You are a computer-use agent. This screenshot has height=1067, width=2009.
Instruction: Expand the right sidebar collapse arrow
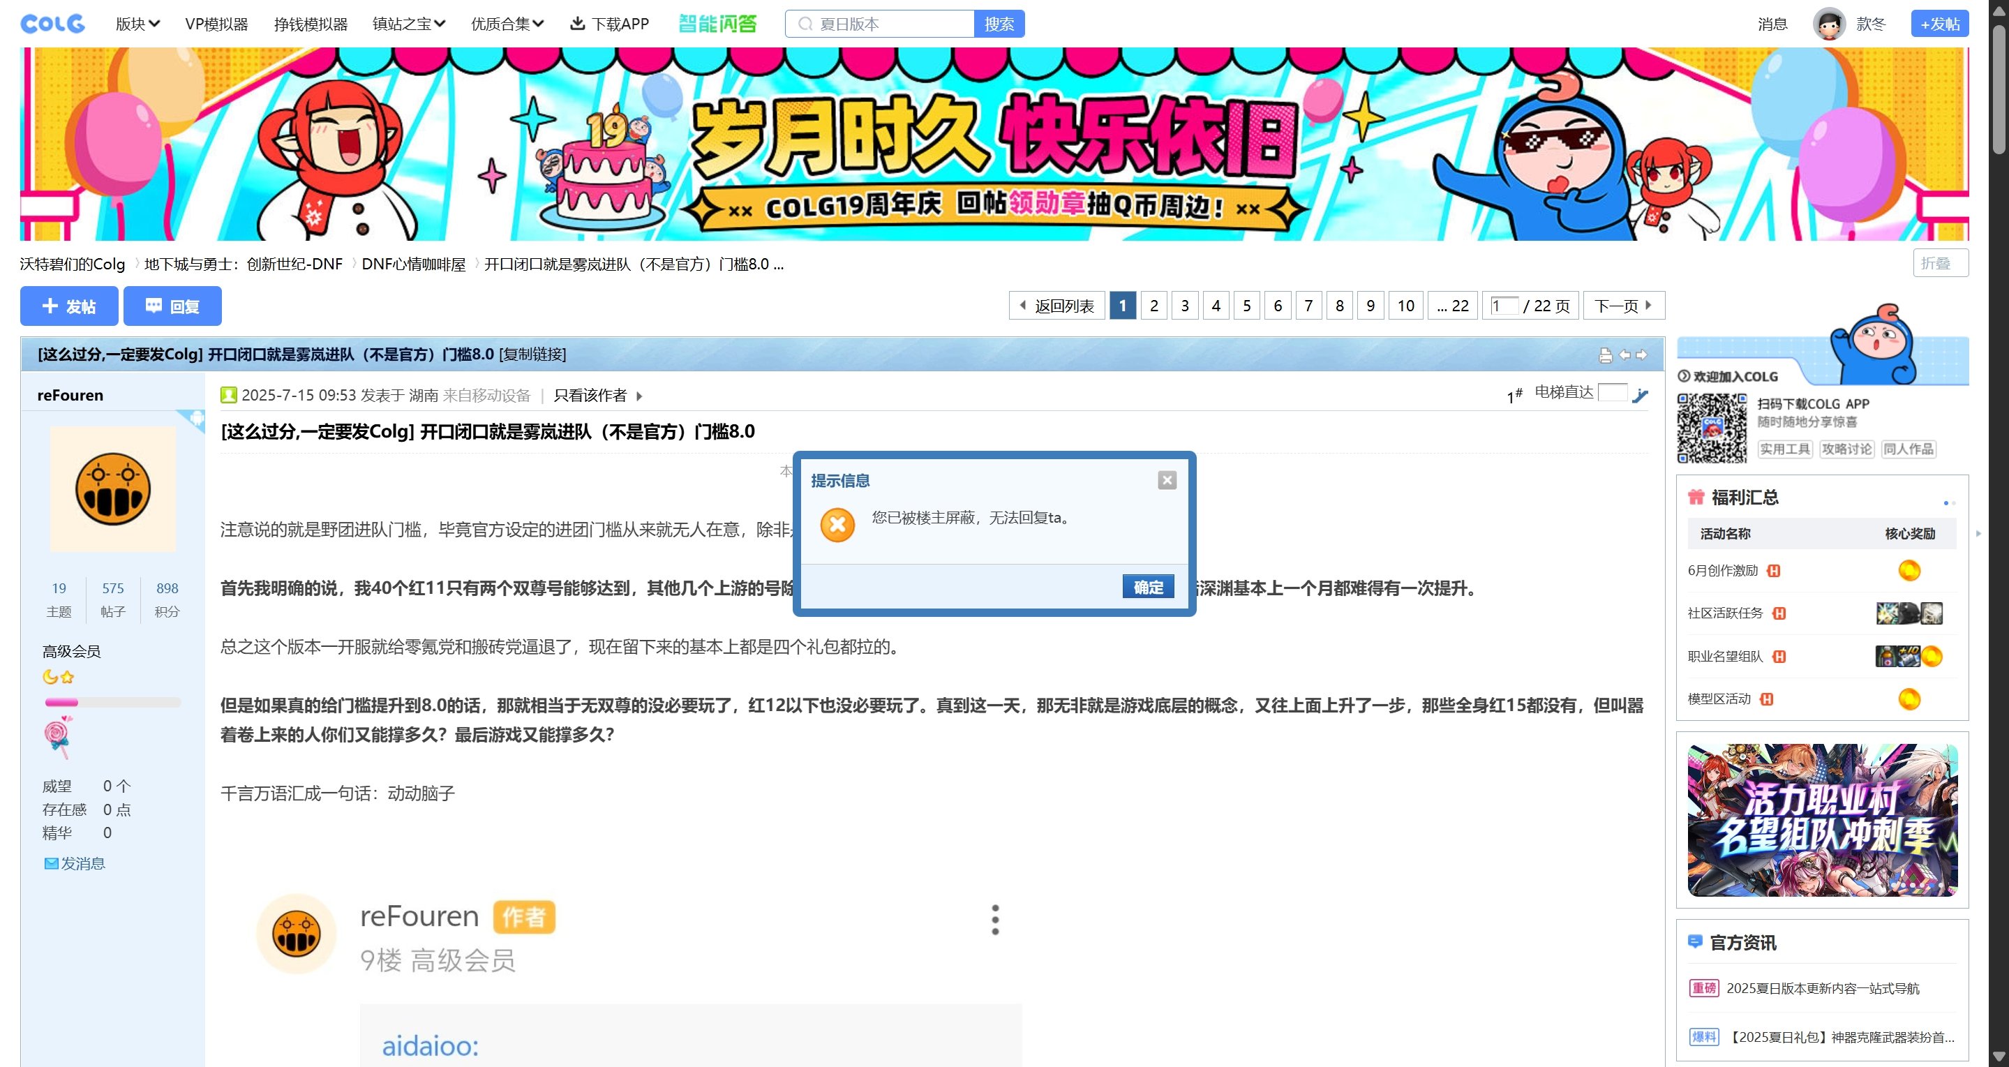(x=1978, y=533)
